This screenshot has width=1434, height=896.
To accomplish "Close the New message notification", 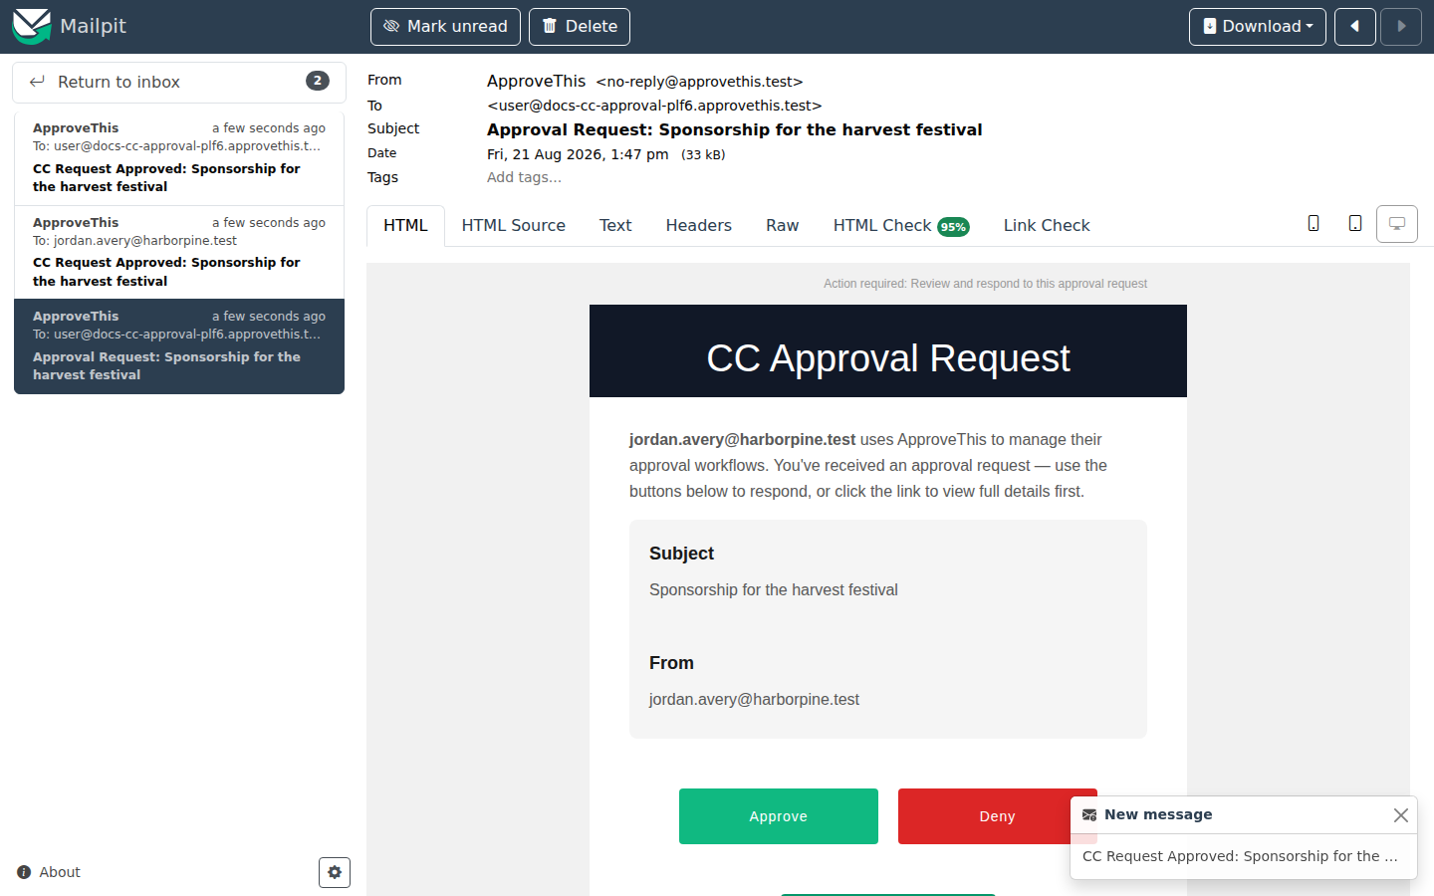I will tap(1401, 815).
